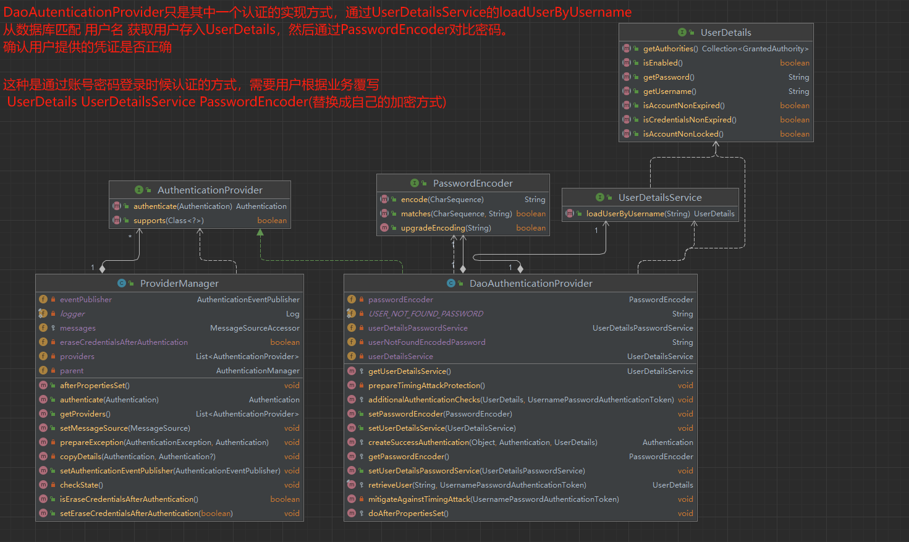The width and height of the screenshot is (909, 542).
Task: Click method icon beside isEnabled()
Action: click(x=627, y=62)
